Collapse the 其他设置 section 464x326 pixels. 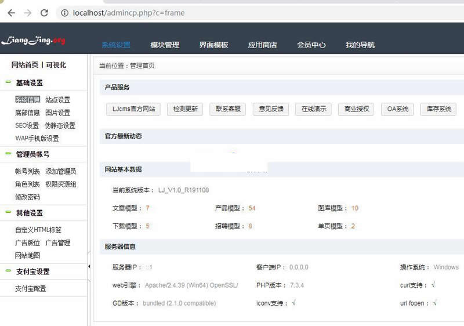(8, 212)
